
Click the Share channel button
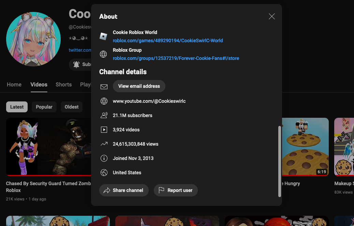(124, 190)
